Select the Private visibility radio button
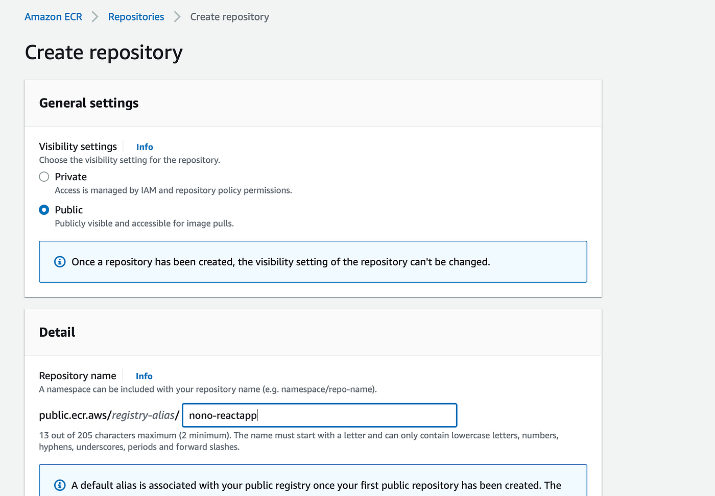The image size is (715, 496). coord(44,177)
